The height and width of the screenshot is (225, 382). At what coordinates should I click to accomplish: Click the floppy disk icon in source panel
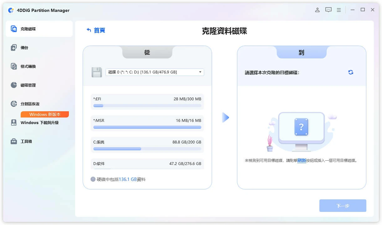[x=97, y=72]
